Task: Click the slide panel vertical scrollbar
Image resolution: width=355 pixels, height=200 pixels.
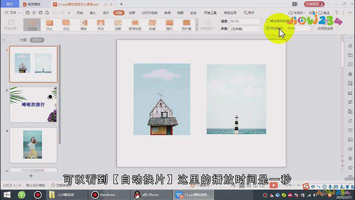Action: [59, 94]
